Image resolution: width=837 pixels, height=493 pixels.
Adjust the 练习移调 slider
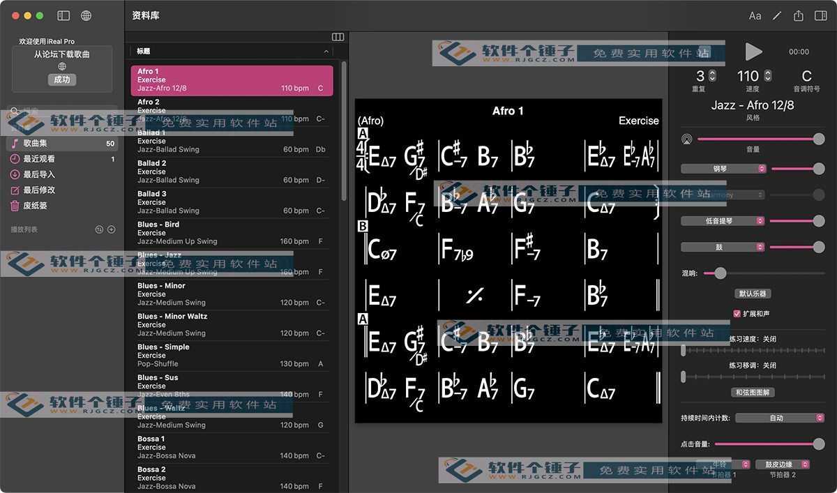point(753,377)
